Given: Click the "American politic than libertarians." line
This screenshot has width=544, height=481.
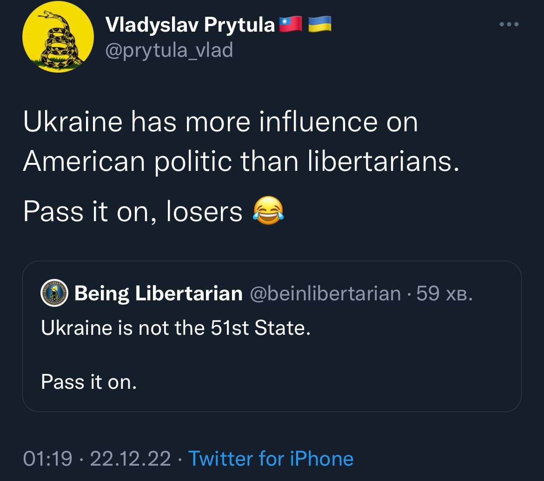Looking at the screenshot, I should pos(241,161).
